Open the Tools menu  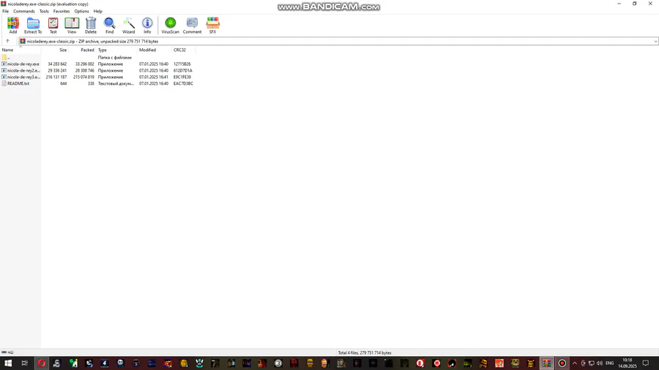tap(44, 11)
